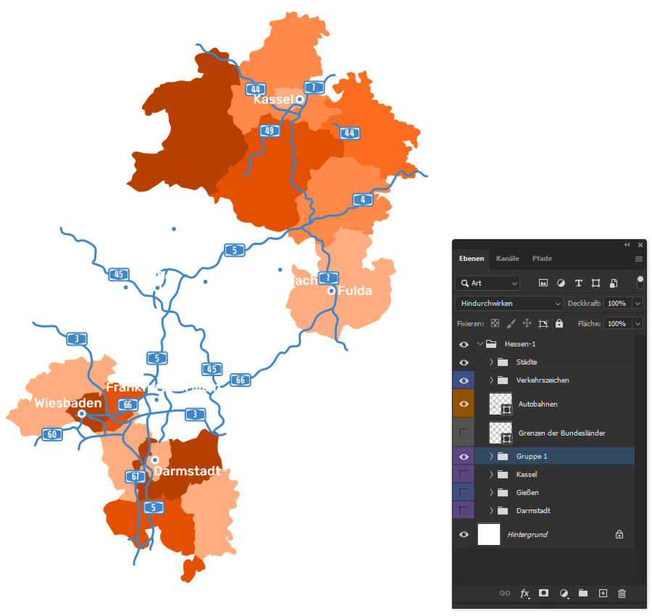The width and height of the screenshot is (652, 616).
Task: Click folder icon of Gruppe 1
Action: pyautogui.click(x=503, y=457)
